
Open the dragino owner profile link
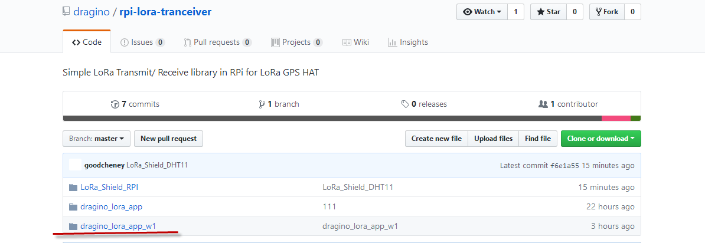[92, 12]
